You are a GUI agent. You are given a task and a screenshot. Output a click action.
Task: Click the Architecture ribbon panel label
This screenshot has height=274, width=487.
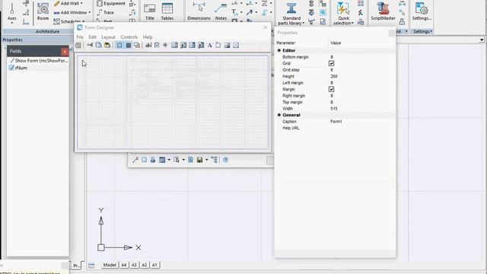[47, 31]
